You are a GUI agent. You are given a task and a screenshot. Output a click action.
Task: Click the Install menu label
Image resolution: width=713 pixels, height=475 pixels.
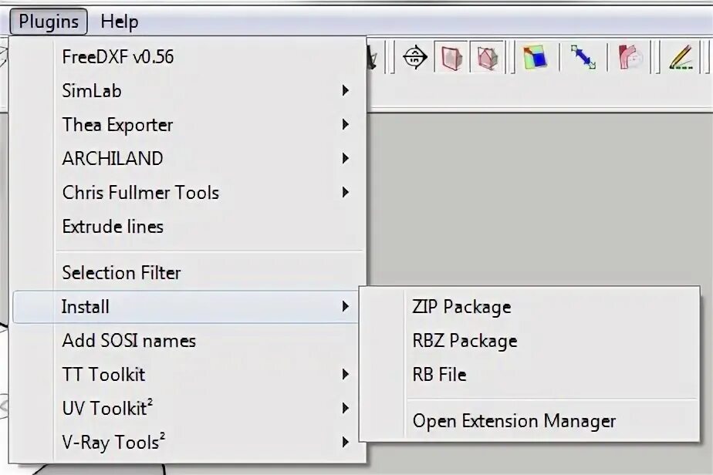(x=86, y=307)
